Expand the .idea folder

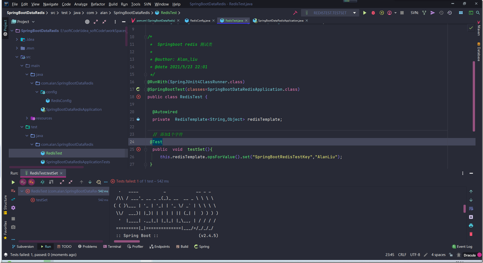17,39
